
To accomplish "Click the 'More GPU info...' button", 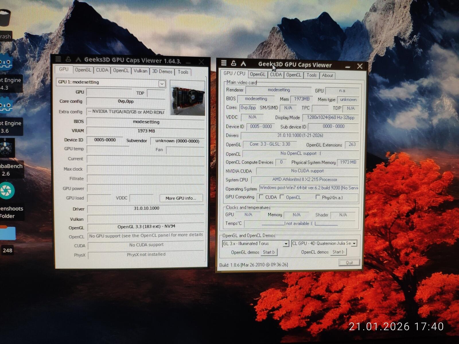I will coord(181,198).
